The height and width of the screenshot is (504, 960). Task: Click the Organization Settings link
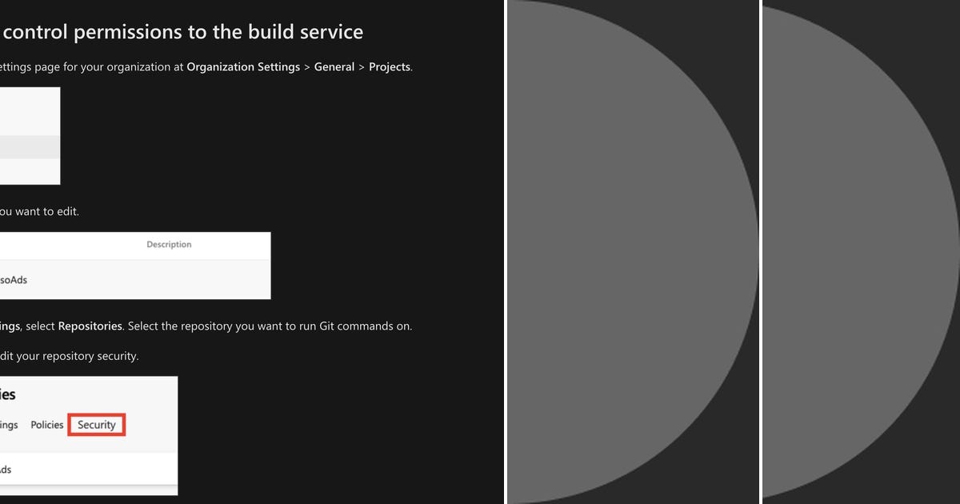242,66
